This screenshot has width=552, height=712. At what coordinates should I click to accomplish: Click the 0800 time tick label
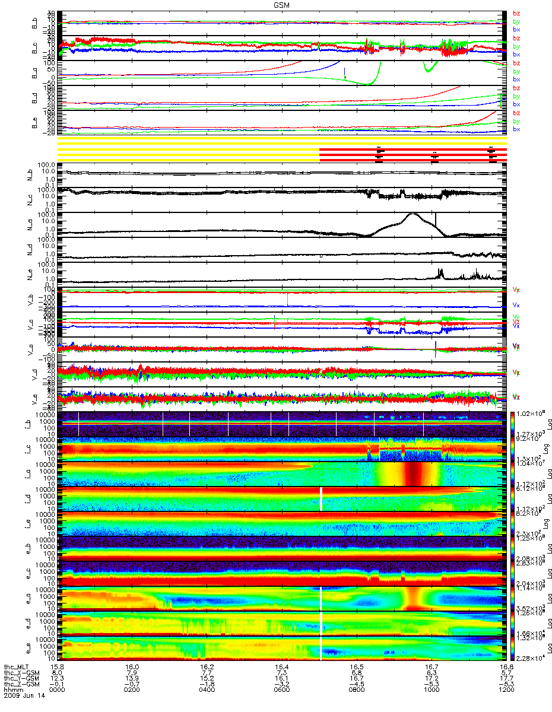click(x=356, y=691)
